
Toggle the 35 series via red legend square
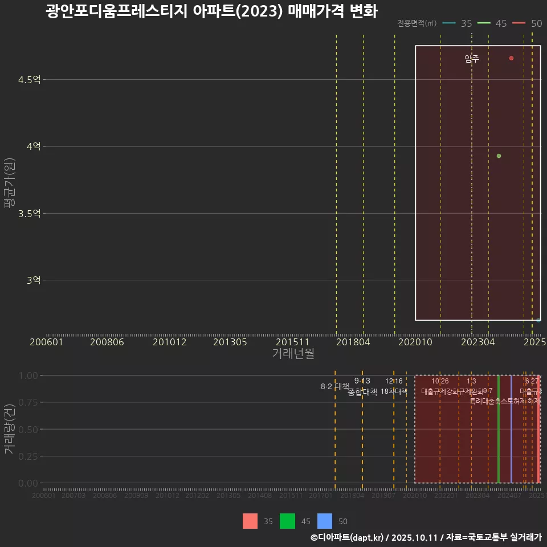[250, 521]
